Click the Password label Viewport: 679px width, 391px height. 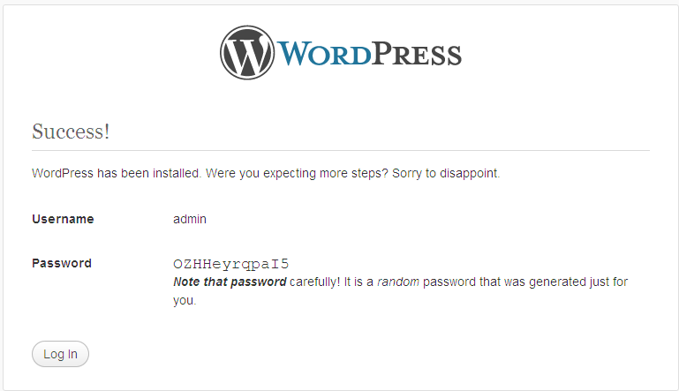point(62,263)
